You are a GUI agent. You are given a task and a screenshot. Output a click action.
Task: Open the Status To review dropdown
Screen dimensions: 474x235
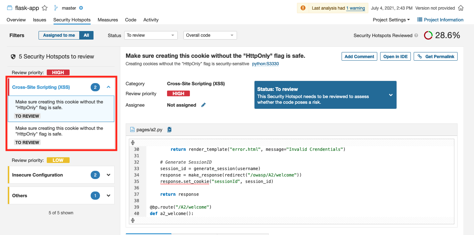[x=151, y=35]
